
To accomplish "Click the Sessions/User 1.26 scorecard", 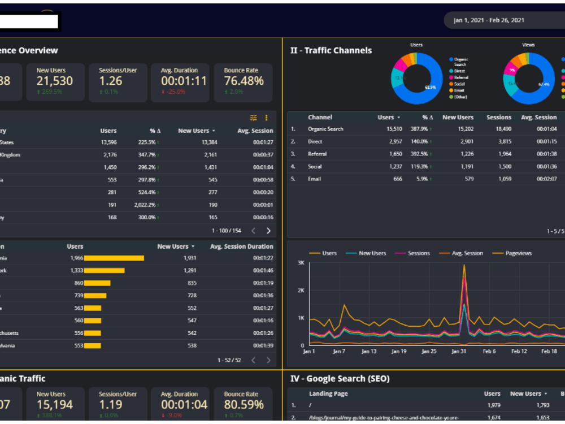I will [x=118, y=83].
